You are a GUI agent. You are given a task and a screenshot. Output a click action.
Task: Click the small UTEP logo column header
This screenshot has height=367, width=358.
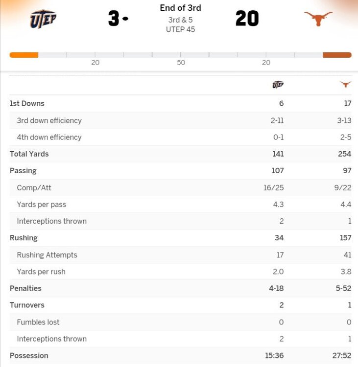(278, 85)
